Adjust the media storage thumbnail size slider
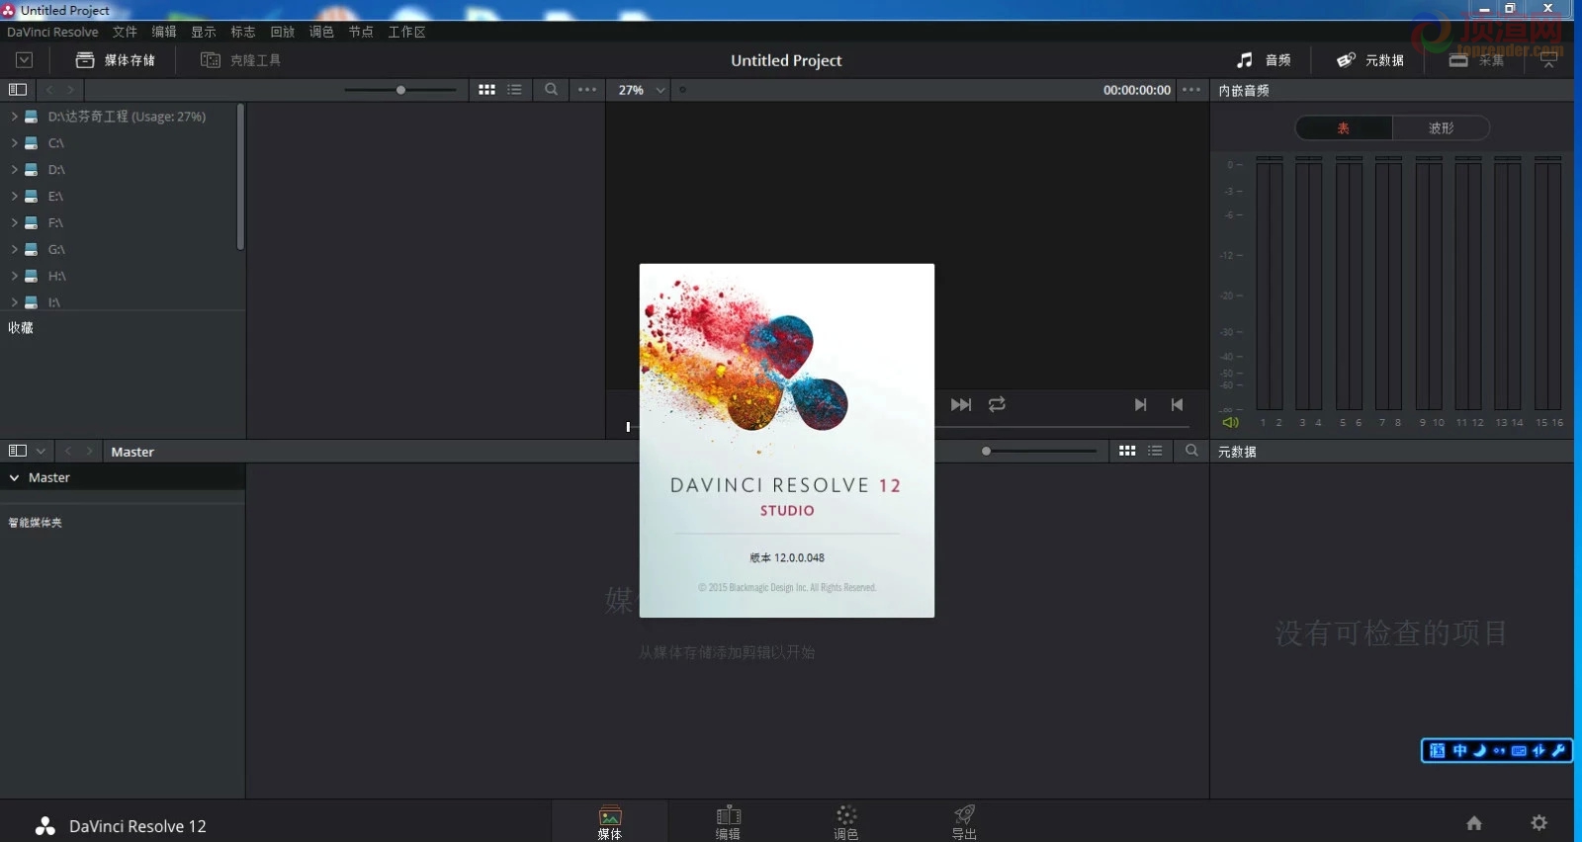1582x842 pixels. [400, 90]
